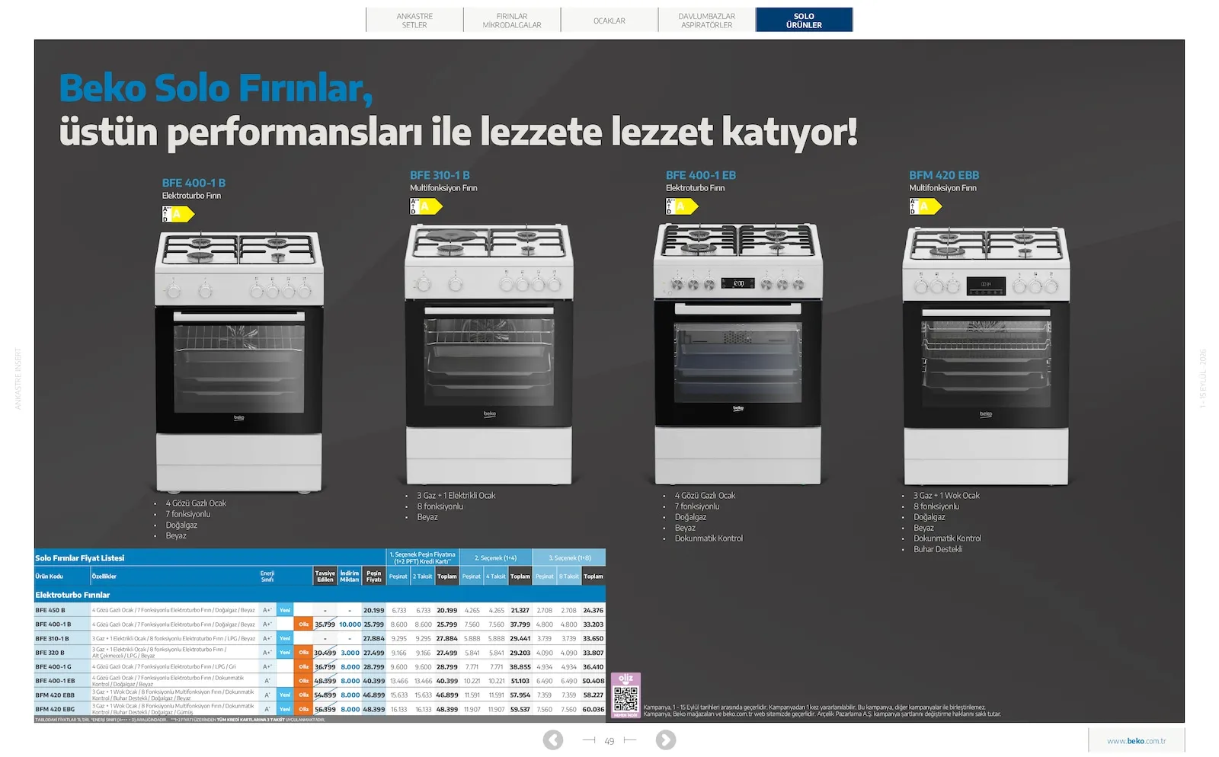Open the Ocaklar tab
The image size is (1219, 757).
click(x=609, y=21)
